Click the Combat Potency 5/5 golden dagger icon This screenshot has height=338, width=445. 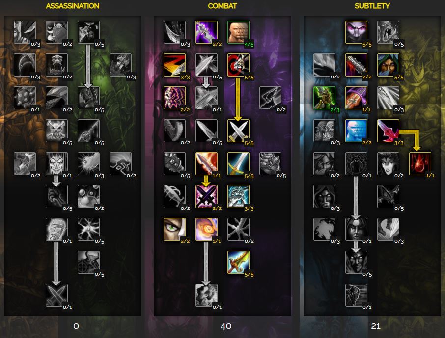point(238,262)
